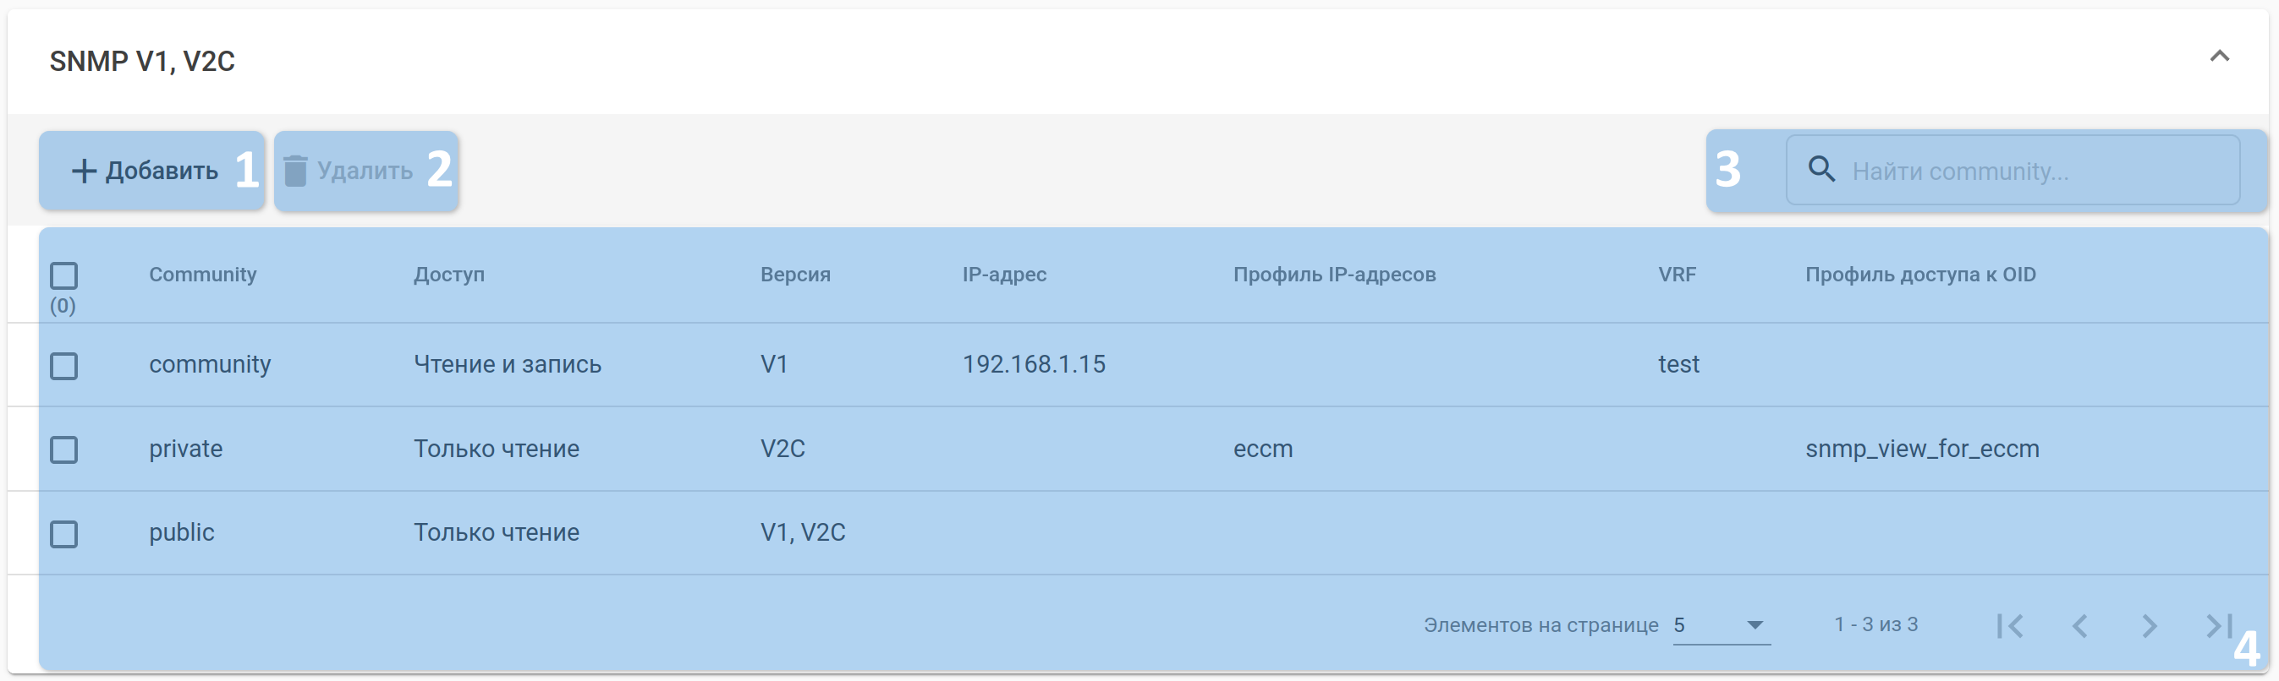The image size is (2279, 681).
Task: Check the box for the community row
Action: pyautogui.click(x=63, y=365)
